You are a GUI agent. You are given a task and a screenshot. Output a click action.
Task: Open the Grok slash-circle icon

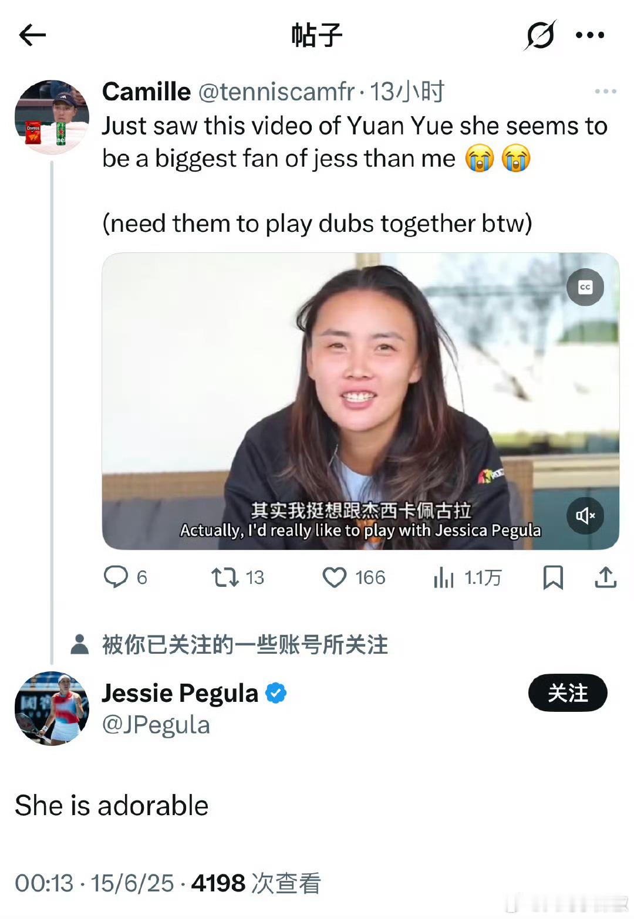tap(539, 35)
